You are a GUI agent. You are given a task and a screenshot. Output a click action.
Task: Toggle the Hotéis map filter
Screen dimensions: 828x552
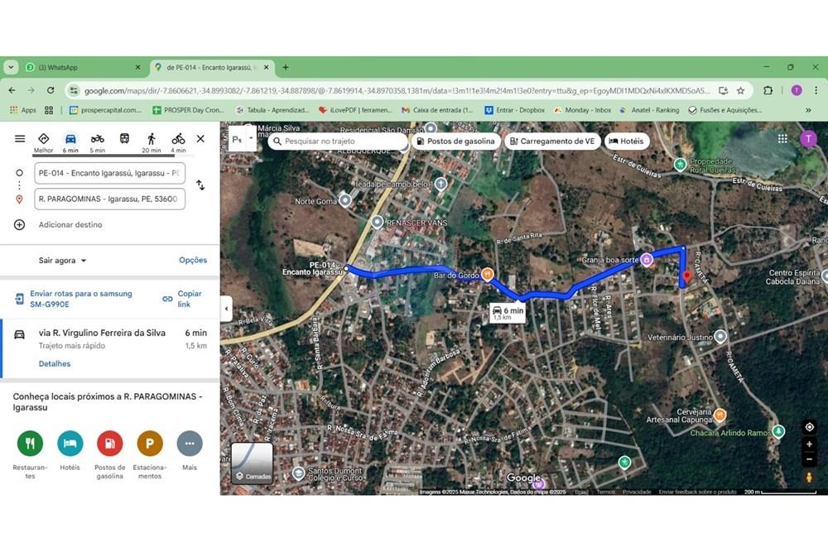(x=627, y=141)
